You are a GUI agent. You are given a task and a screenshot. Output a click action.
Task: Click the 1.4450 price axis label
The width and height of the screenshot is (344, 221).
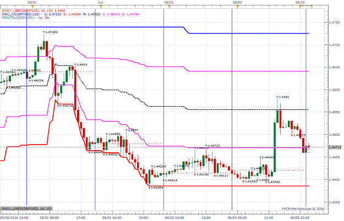(x=335, y=157)
